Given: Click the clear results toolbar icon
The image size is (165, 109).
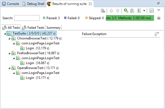Looking at the screenshot, I should click(103, 11).
